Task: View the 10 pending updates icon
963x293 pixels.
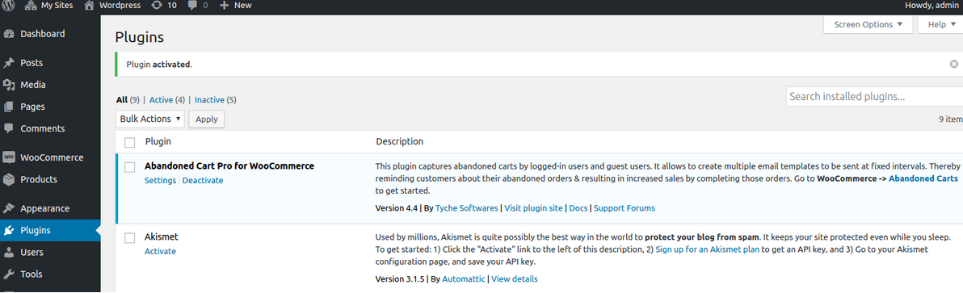Action: click(x=157, y=6)
